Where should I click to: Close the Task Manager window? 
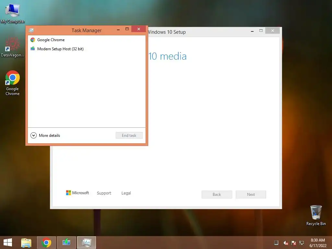(139, 29)
